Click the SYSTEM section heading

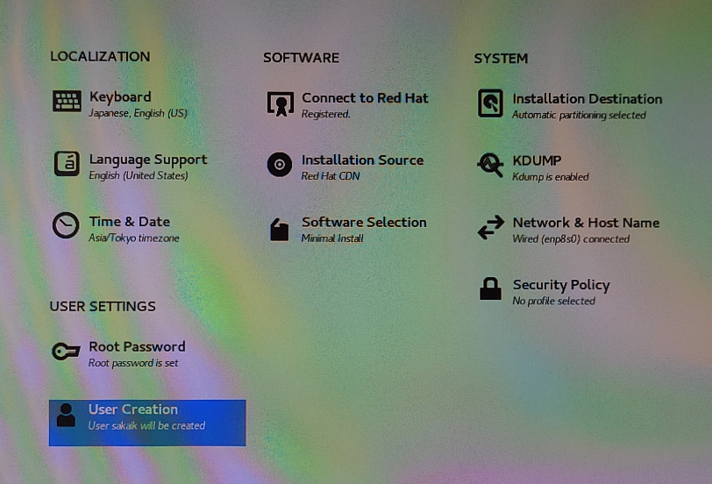click(501, 59)
